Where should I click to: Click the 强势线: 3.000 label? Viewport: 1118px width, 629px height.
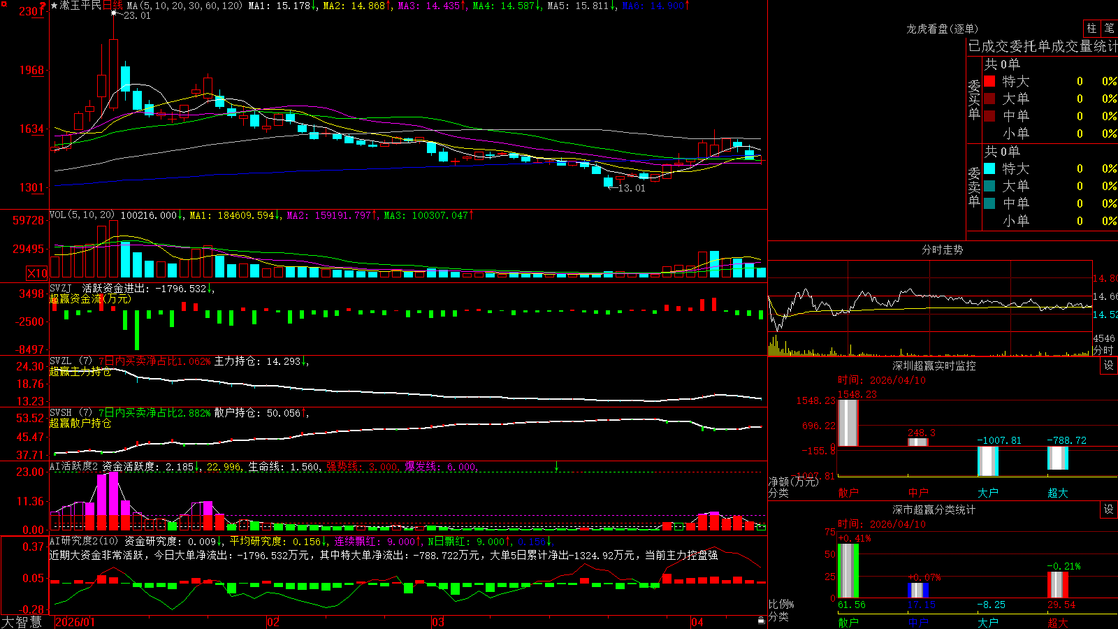pyautogui.click(x=362, y=467)
